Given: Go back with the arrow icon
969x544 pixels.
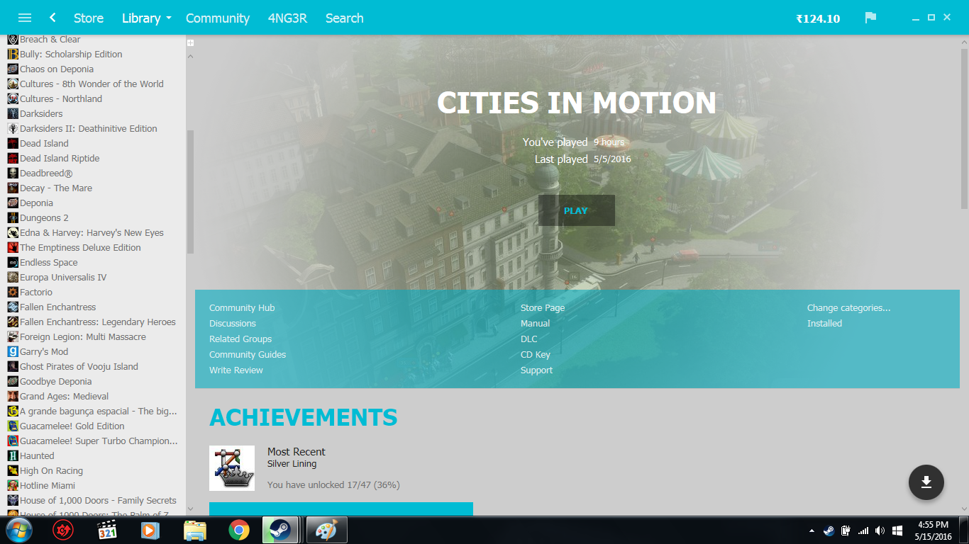Looking at the screenshot, I should pos(52,18).
